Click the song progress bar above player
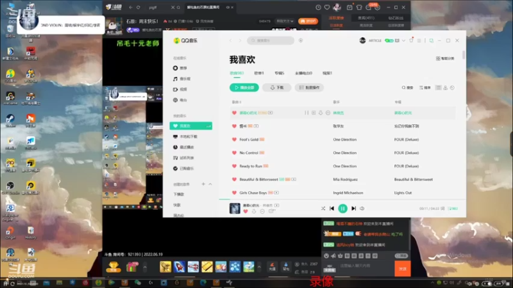The height and width of the screenshot is (288, 513). [x=342, y=199]
